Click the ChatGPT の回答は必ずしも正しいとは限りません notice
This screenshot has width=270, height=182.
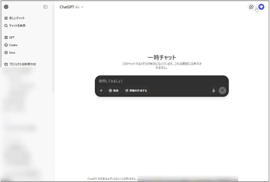click(112, 179)
